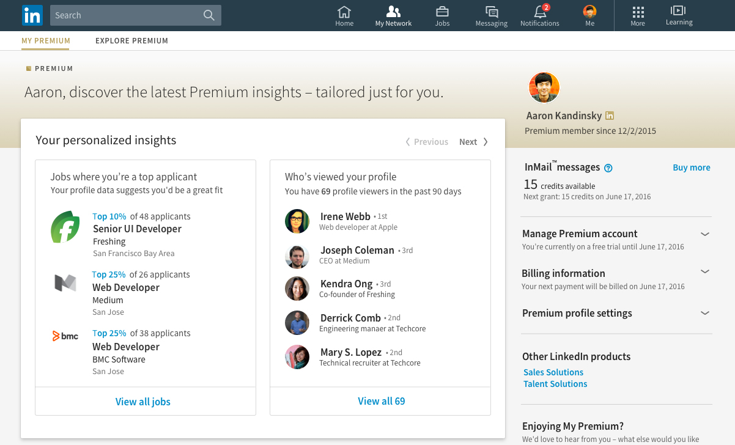Click Irene Webb's profile photo

point(297,221)
